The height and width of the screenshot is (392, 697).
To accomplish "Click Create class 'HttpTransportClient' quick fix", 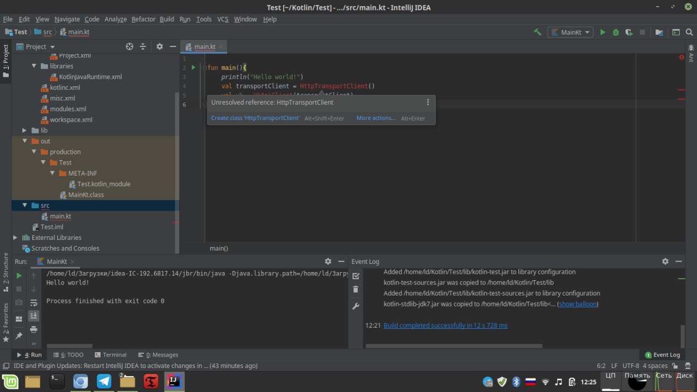I will pyautogui.click(x=255, y=118).
